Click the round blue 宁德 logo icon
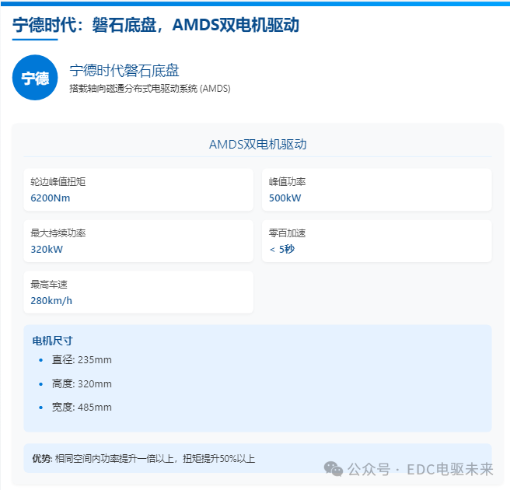 [35, 78]
